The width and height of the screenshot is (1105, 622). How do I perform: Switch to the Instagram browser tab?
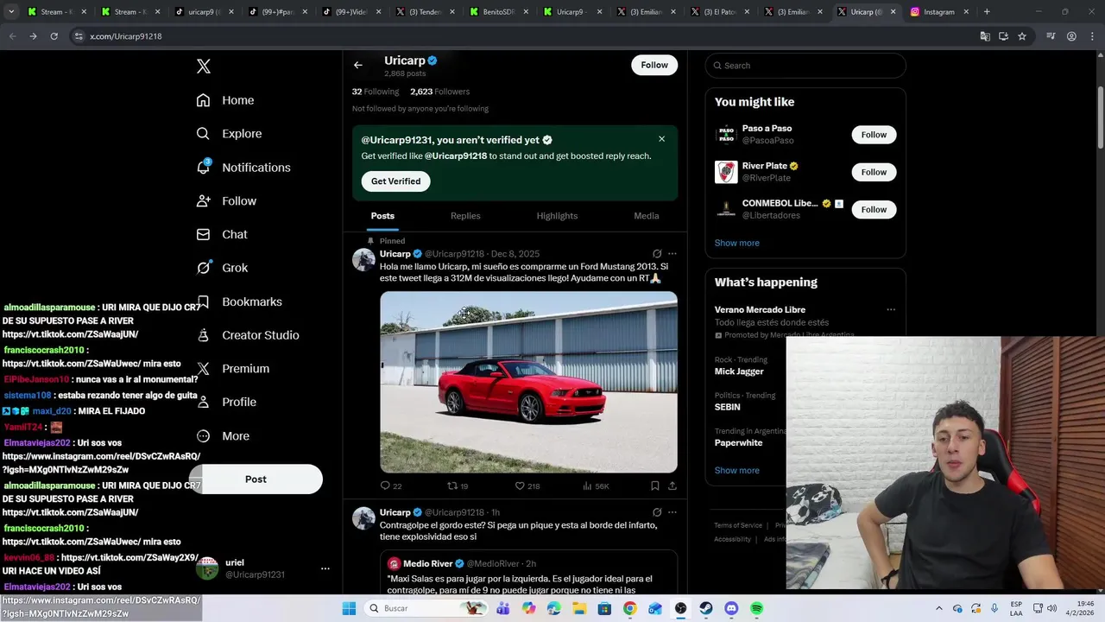click(938, 12)
